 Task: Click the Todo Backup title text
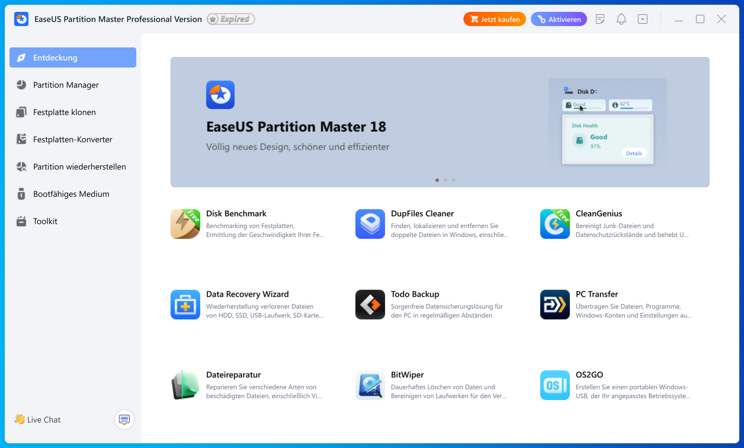pos(415,294)
